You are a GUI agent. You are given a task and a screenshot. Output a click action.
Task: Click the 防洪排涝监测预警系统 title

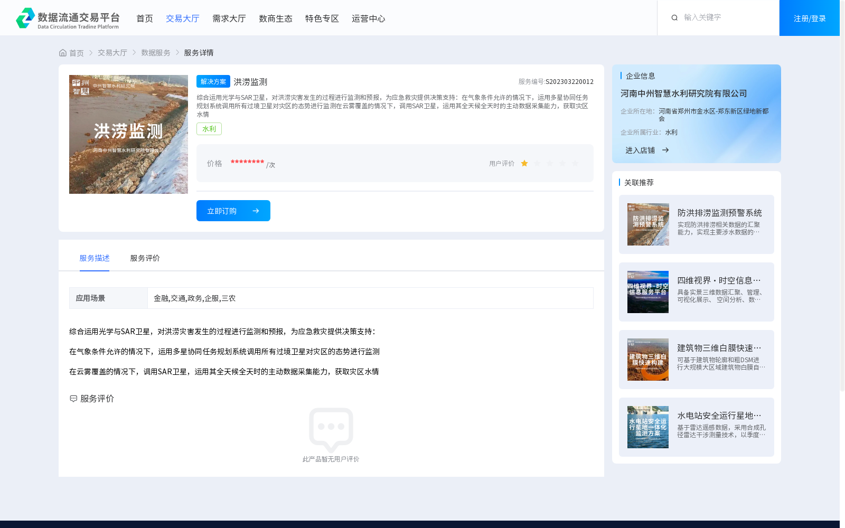pos(720,213)
